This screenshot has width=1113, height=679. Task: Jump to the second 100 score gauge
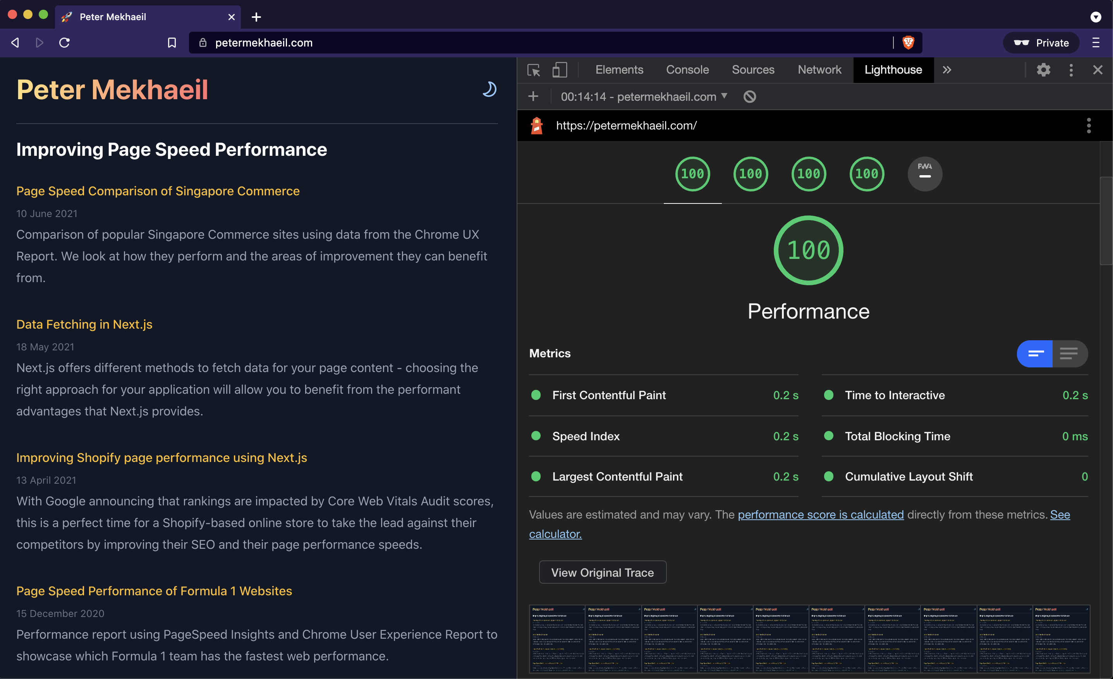point(750,174)
